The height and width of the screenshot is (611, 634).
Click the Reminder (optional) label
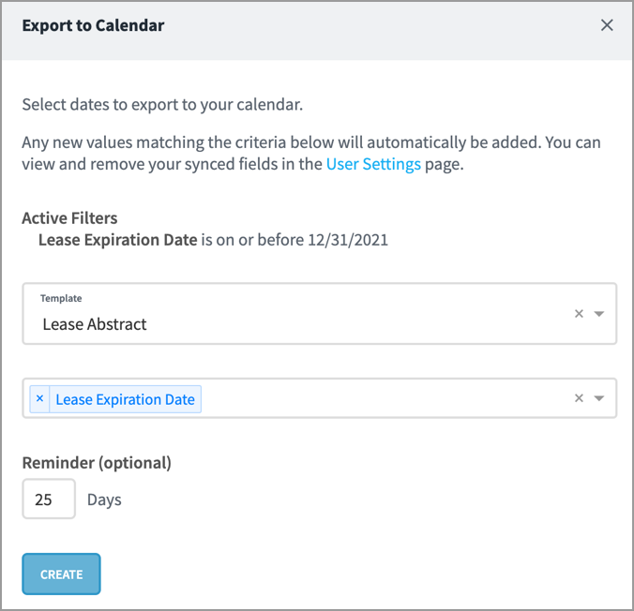coord(97,462)
